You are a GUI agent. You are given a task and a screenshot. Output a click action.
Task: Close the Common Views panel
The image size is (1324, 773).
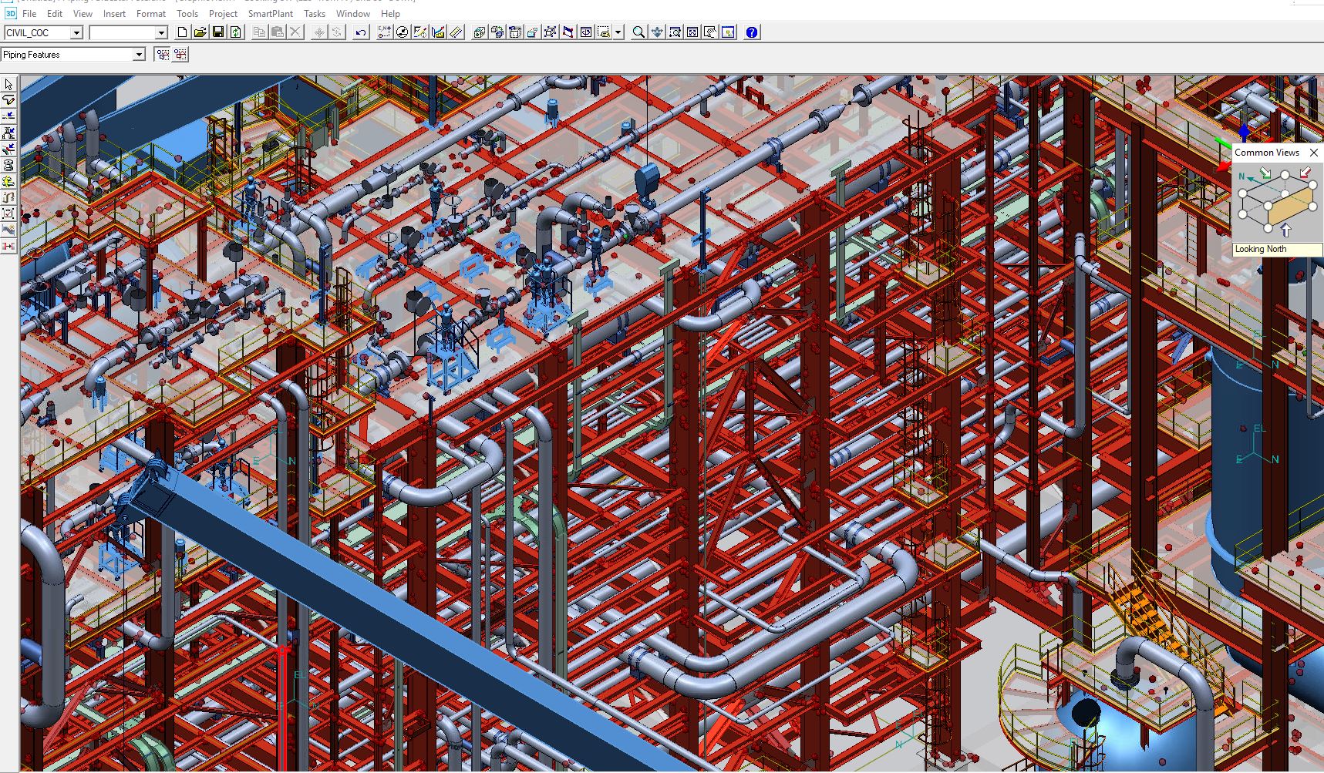1314,153
